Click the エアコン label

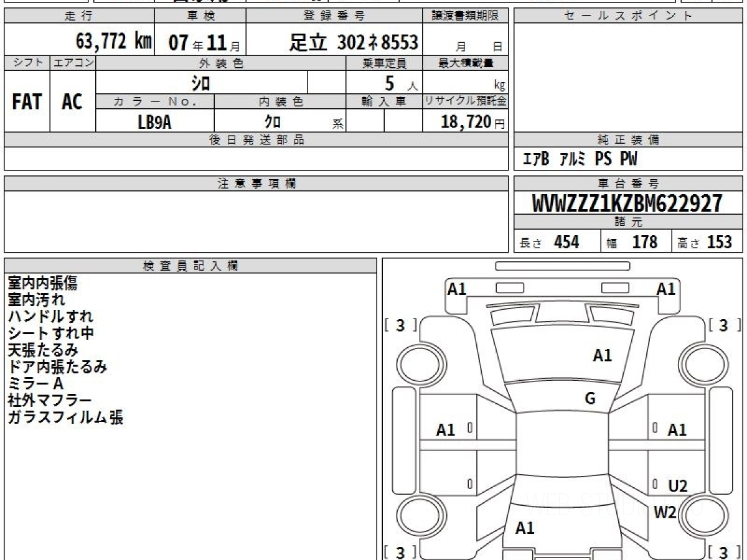tap(73, 63)
